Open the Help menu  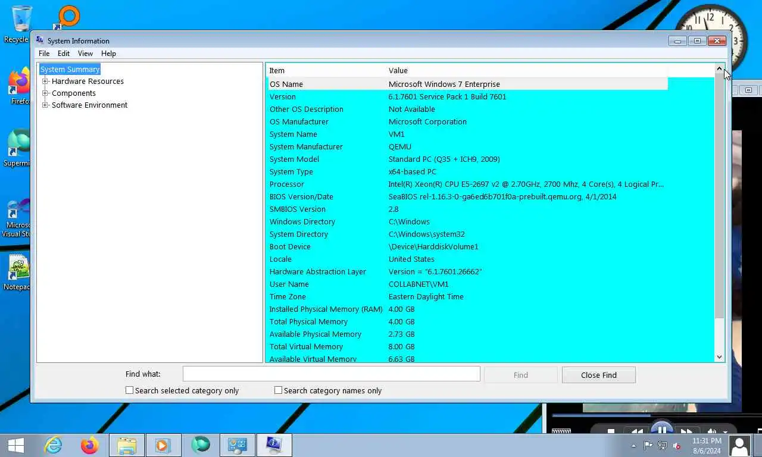click(x=108, y=53)
